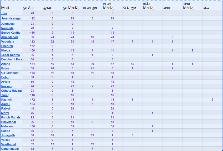The width and height of the screenshot is (223, 151).
Task: Click Mehsana's total seats cell 160
Action: 32,127
